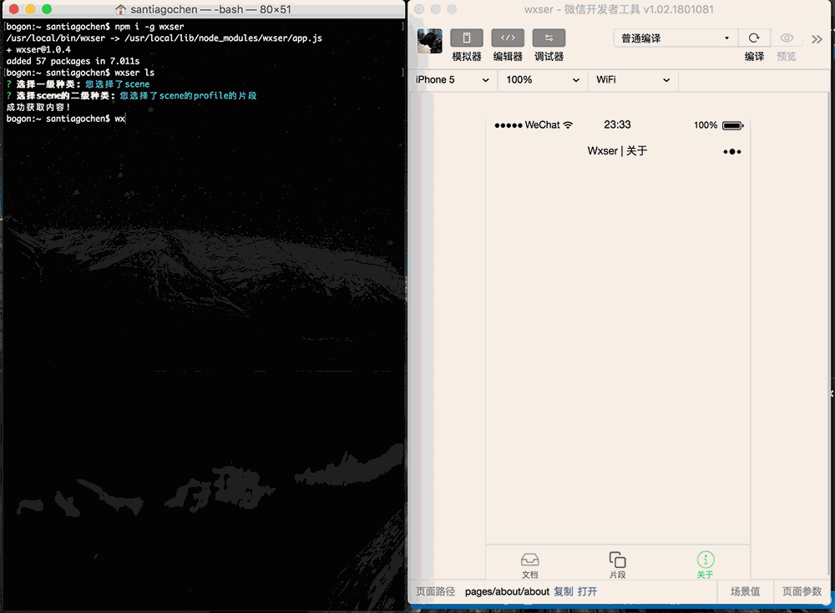Viewport: 835px width, 613px height.
Task: Click the Wxser | 关于 navigation title
Action: tap(617, 150)
